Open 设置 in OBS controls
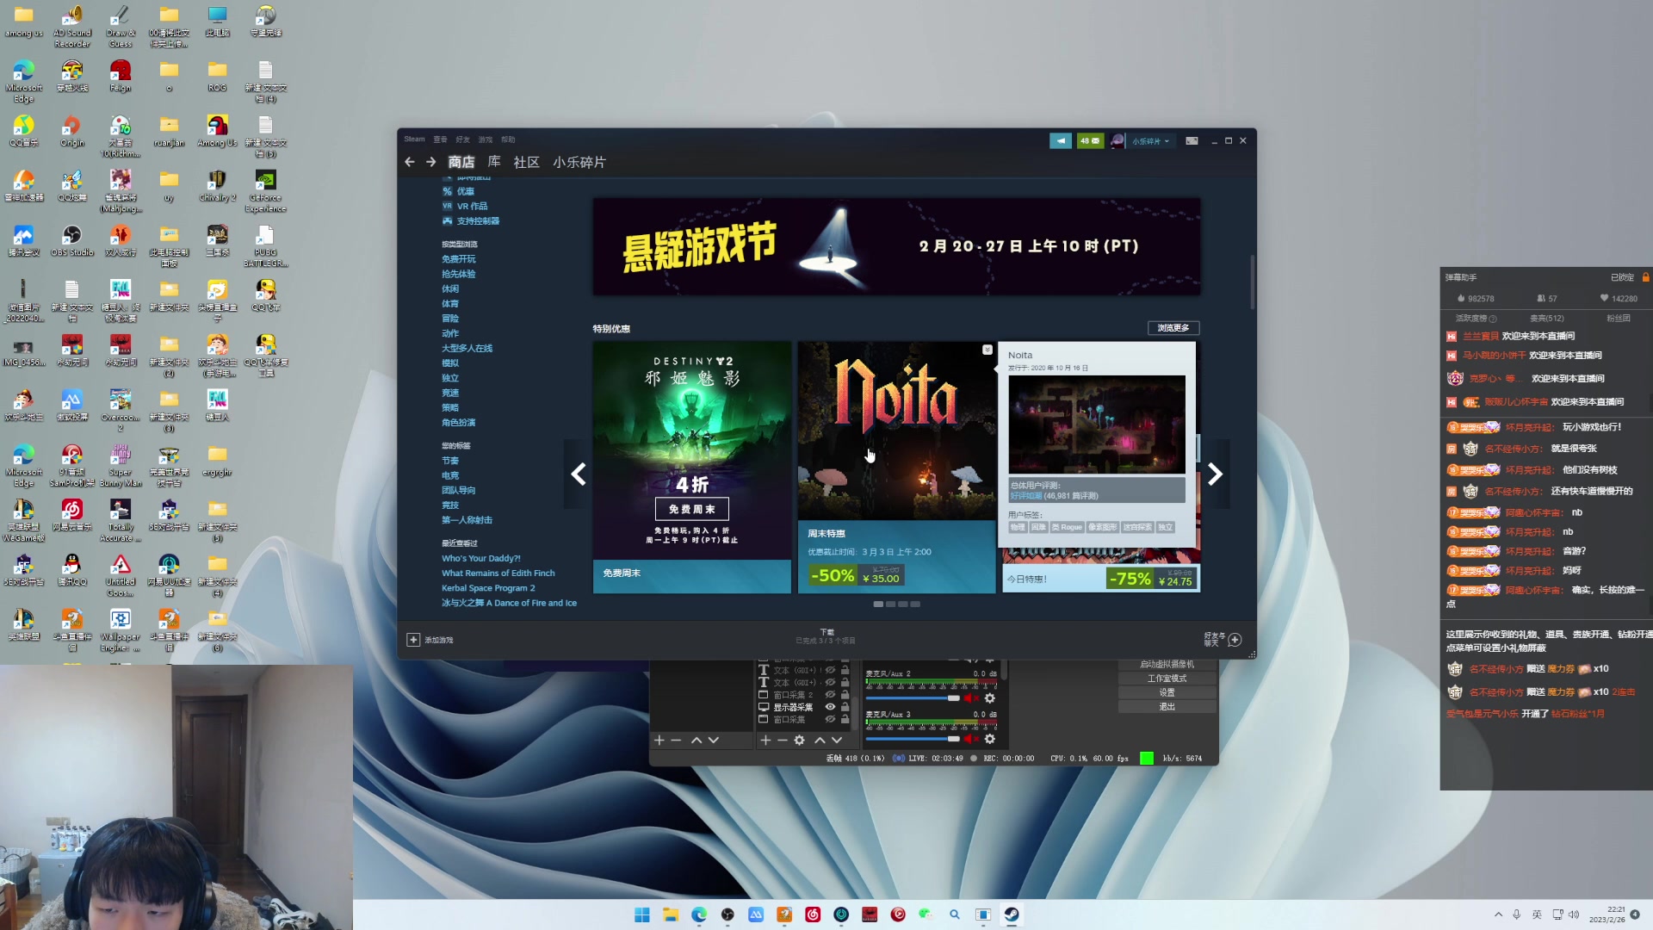 tap(1167, 693)
